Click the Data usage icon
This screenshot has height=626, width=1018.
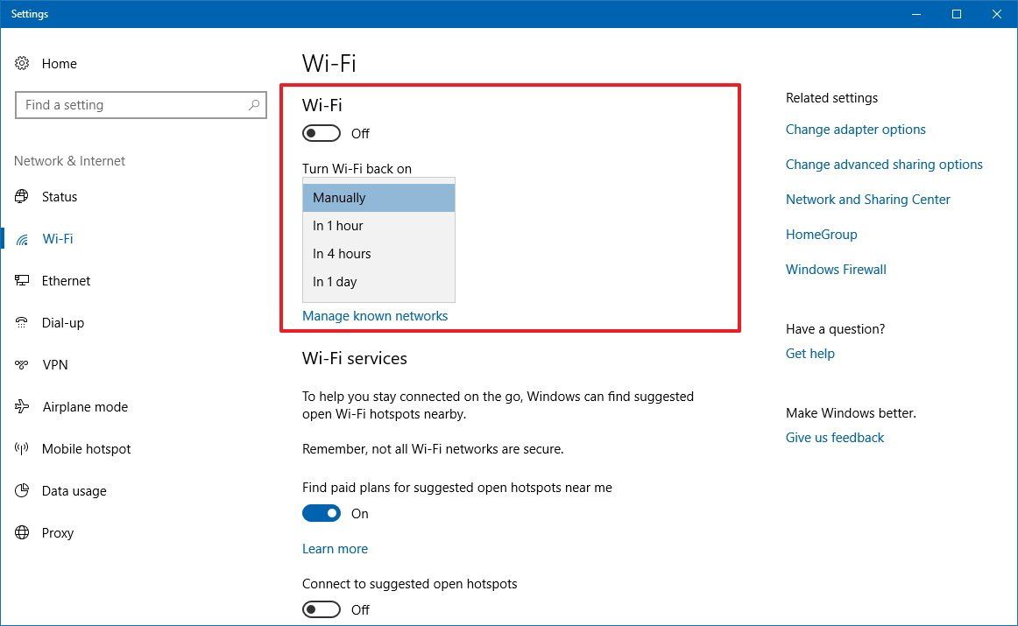pyautogui.click(x=21, y=490)
